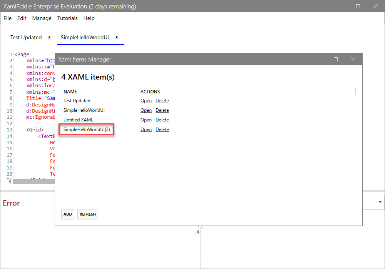Delete the SimpleHelloWorldUI item

[x=162, y=110]
